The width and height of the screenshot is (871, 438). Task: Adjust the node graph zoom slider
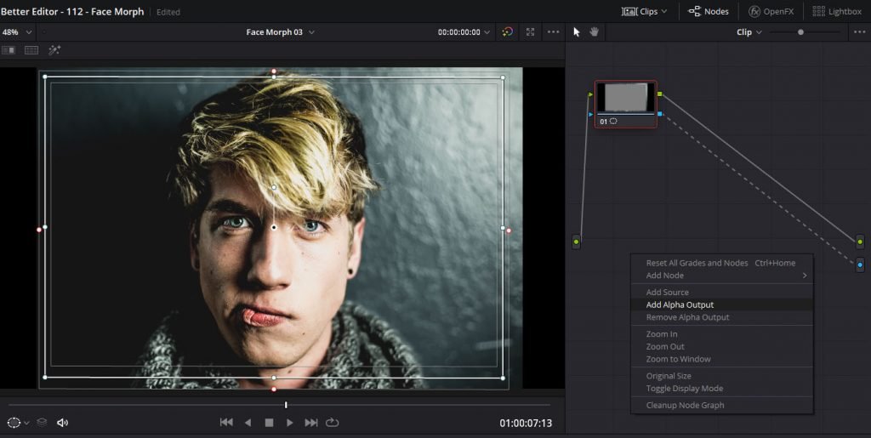(x=800, y=32)
